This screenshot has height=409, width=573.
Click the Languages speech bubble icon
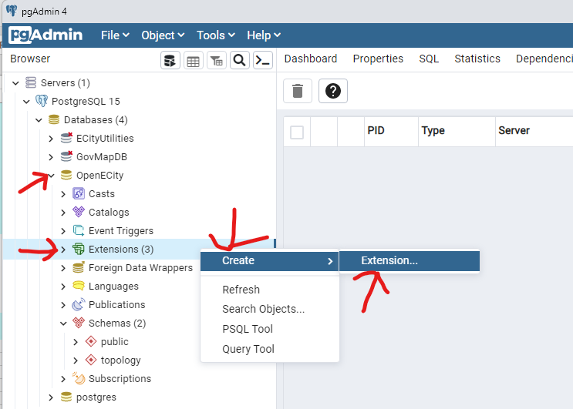coord(79,286)
